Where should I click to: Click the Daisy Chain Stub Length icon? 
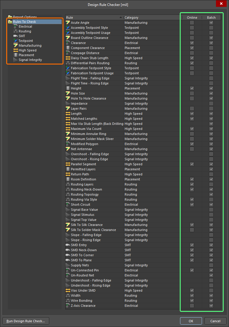[x=68, y=58]
